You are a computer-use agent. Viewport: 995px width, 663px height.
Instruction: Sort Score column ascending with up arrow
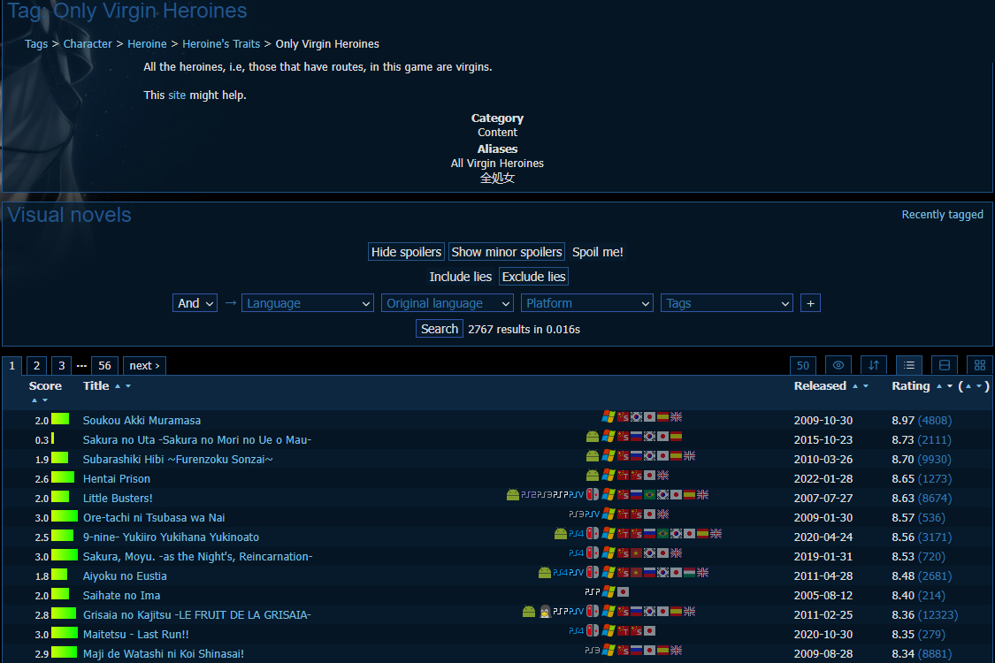click(34, 400)
